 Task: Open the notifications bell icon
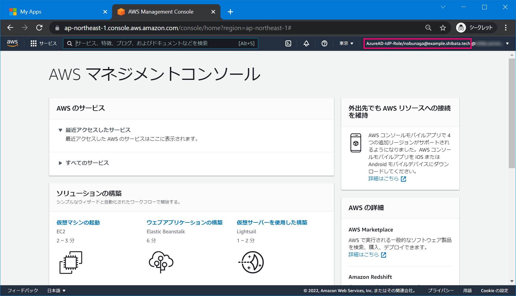point(306,43)
